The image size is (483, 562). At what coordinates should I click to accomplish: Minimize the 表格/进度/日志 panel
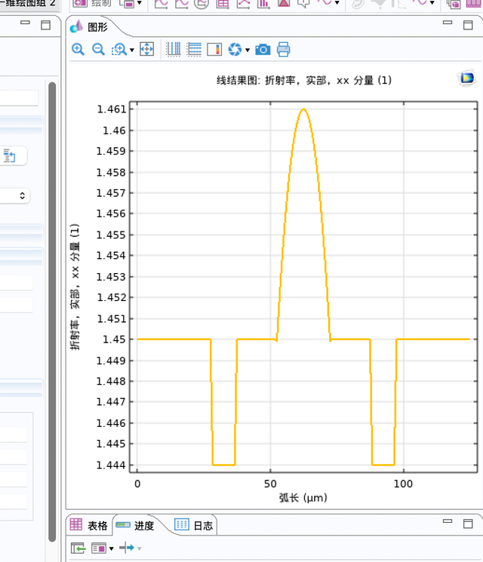[448, 521]
